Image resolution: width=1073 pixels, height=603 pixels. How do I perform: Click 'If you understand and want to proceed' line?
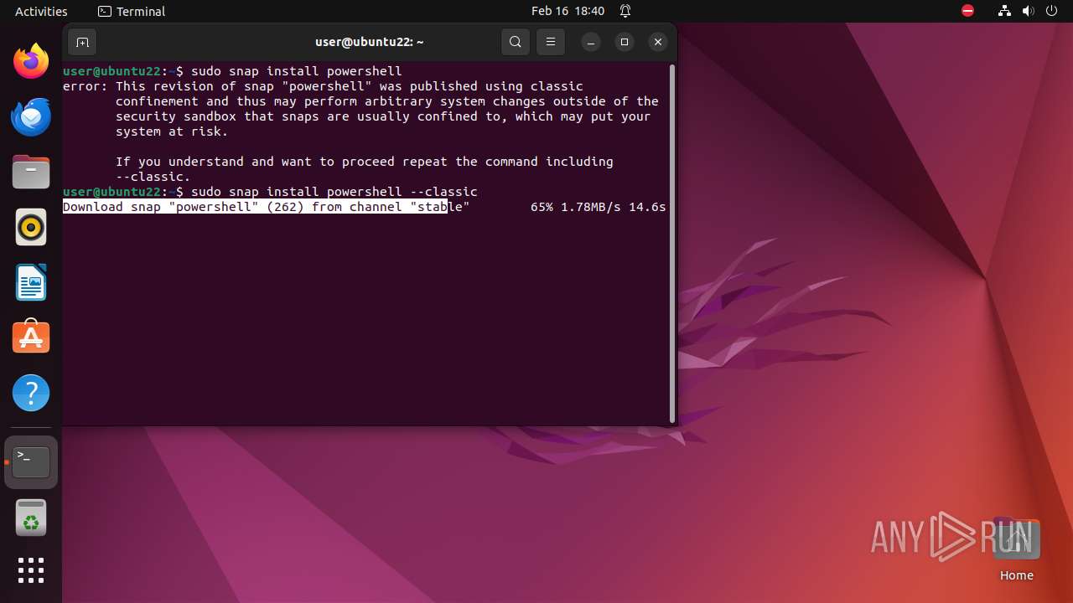coord(365,162)
